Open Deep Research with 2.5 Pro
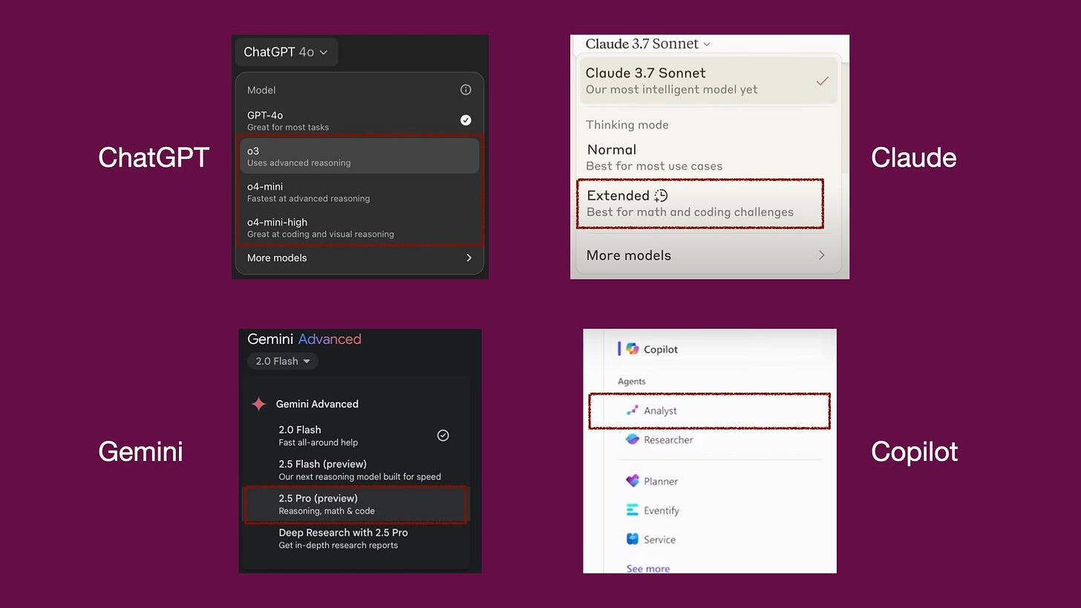 point(356,538)
